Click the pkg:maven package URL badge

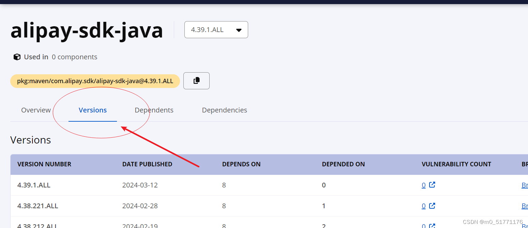95,81
